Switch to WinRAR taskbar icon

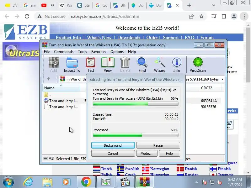click(144, 182)
